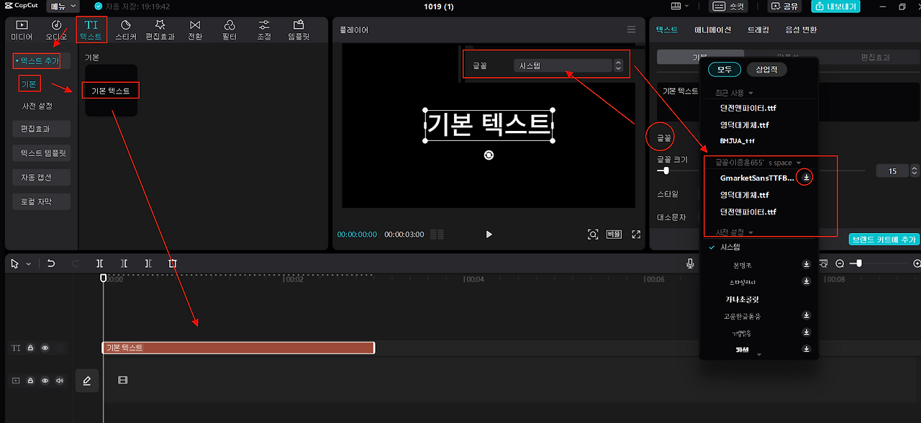
Task: Click the Delete left split icon
Action: click(x=124, y=264)
